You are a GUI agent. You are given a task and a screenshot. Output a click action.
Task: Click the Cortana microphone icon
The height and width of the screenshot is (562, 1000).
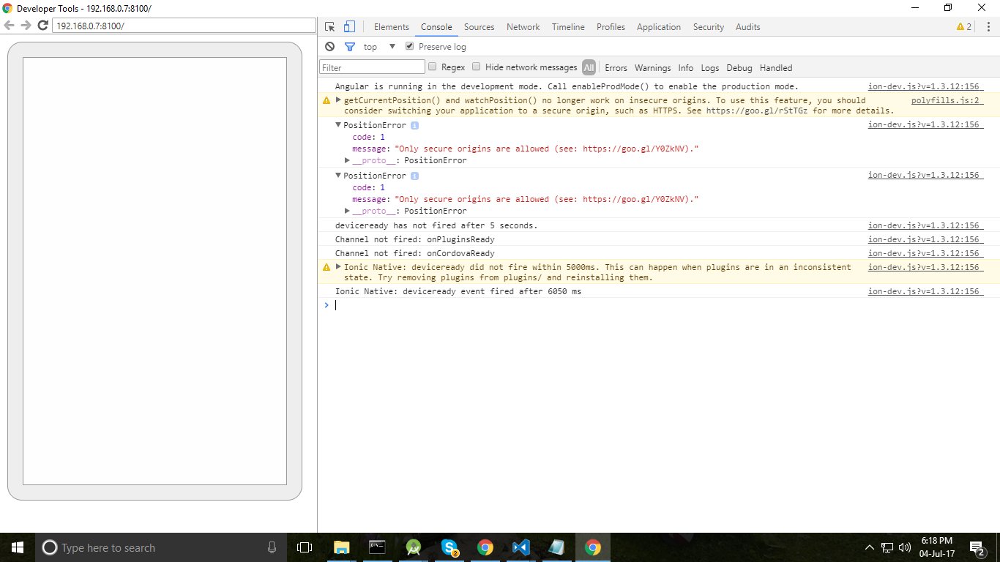pos(272,547)
